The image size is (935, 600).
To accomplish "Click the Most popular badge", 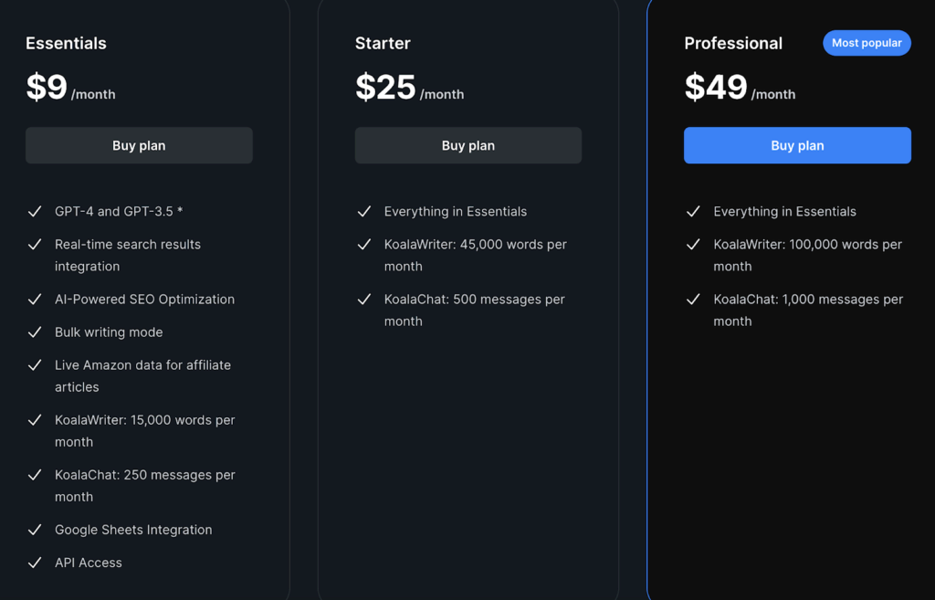I will pyautogui.click(x=866, y=43).
